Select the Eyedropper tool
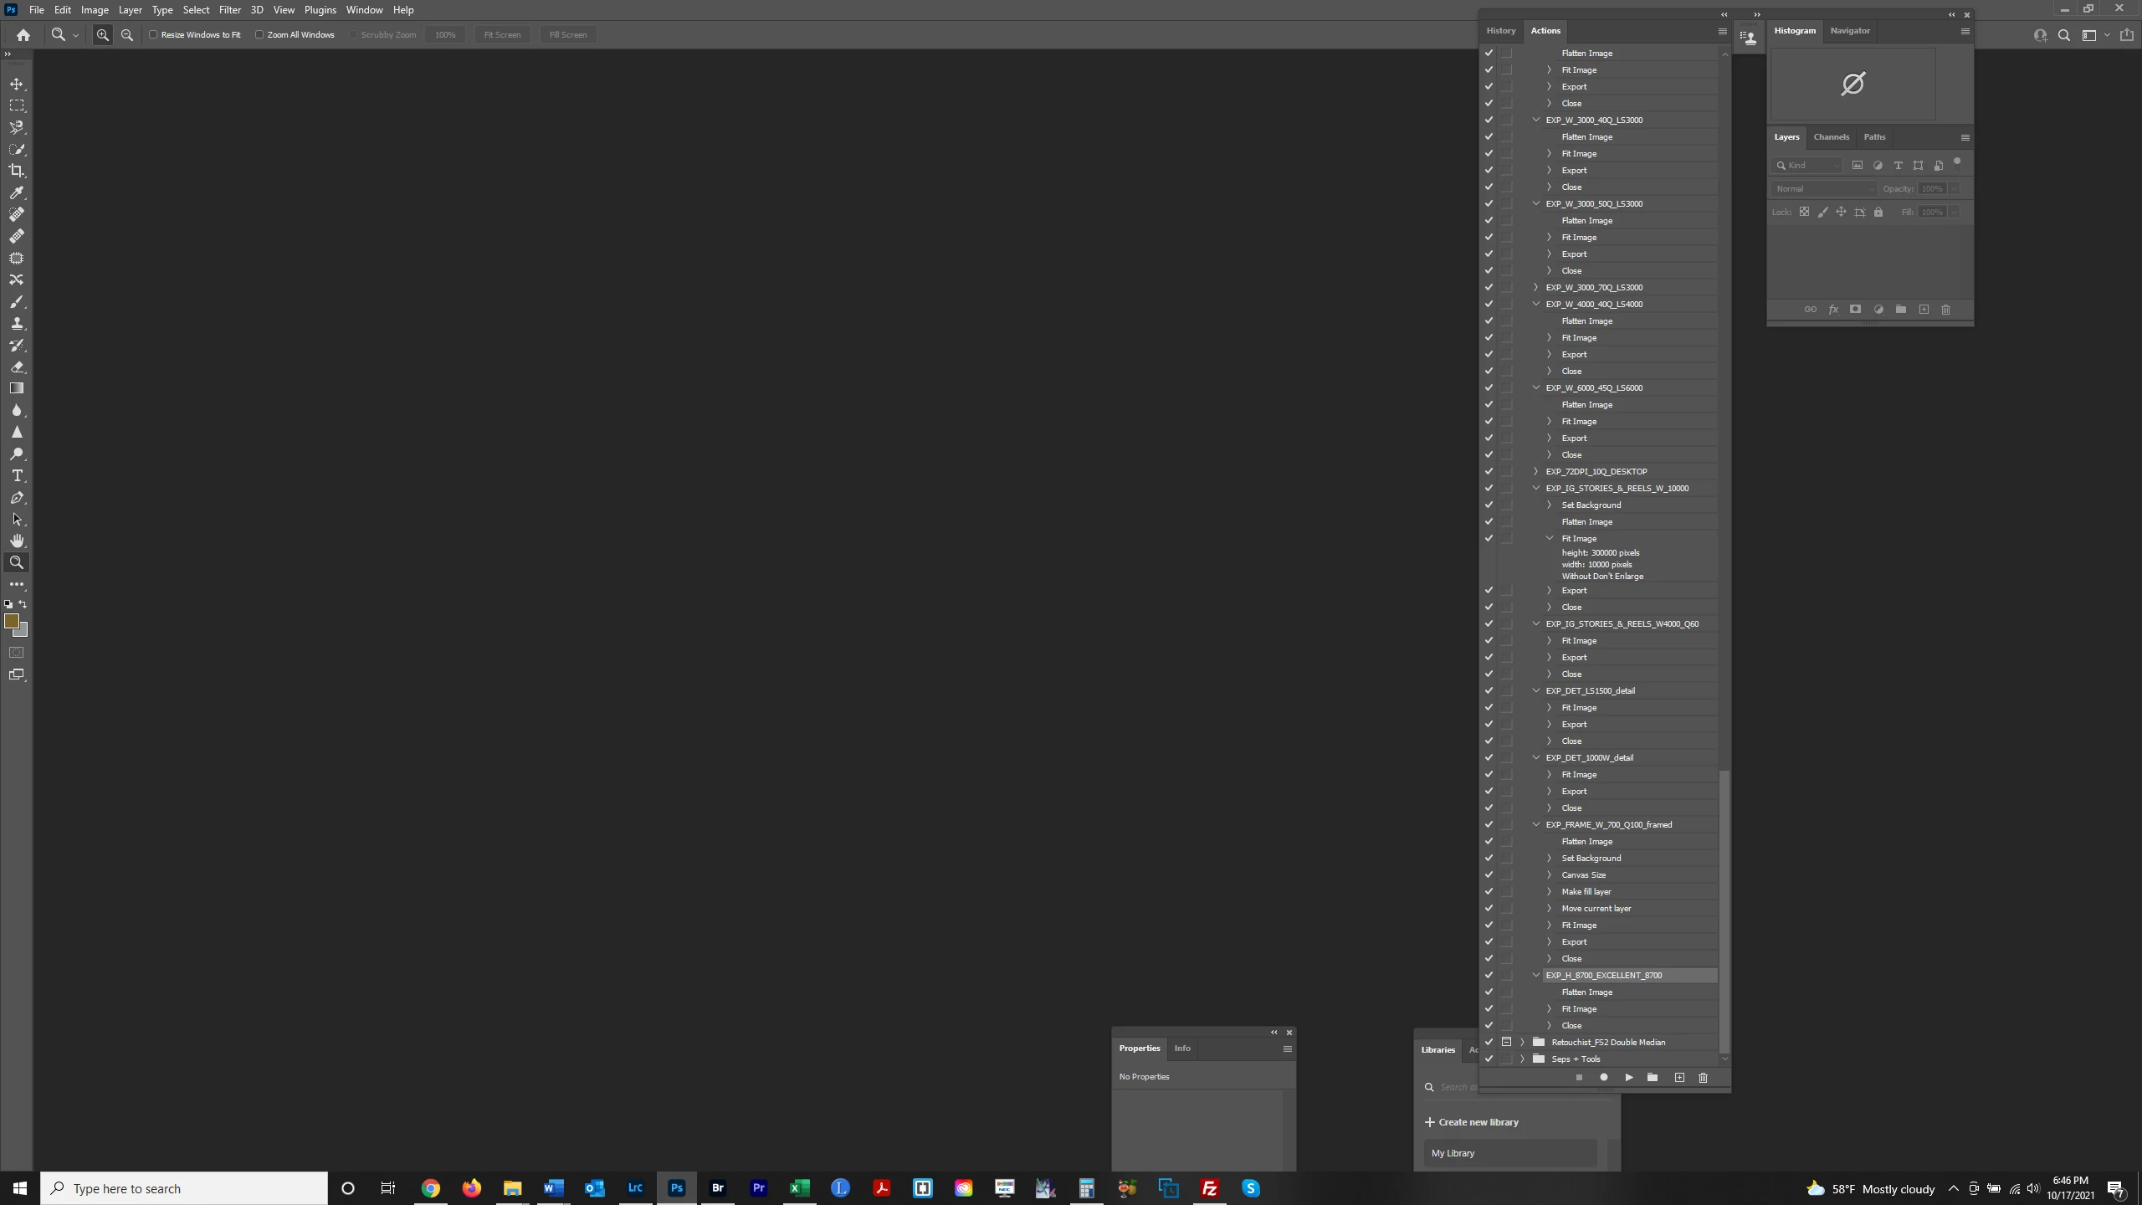2142x1205 pixels. click(x=17, y=192)
